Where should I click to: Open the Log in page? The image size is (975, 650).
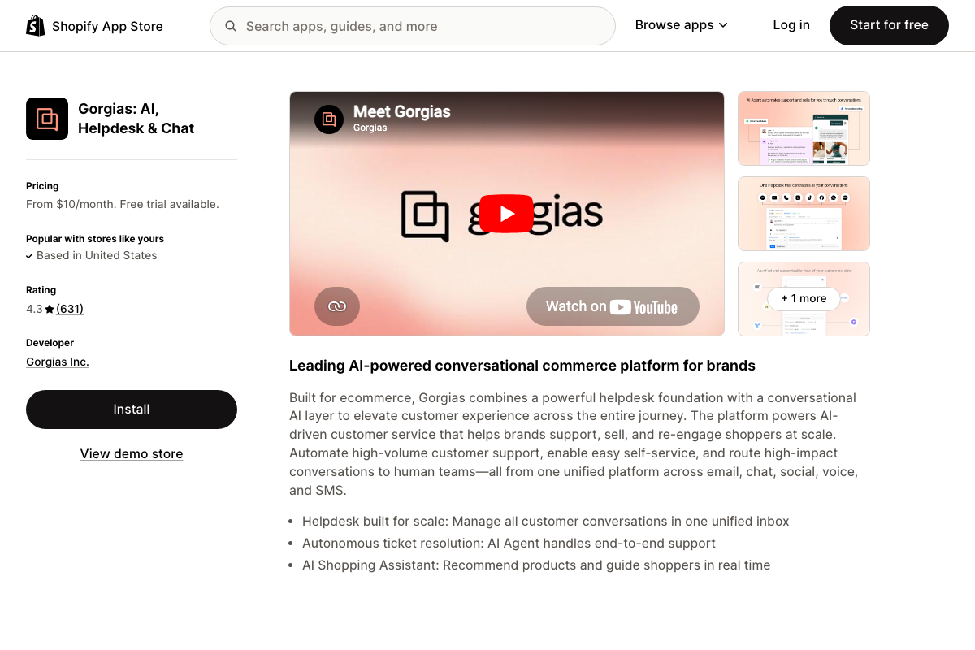click(x=791, y=25)
